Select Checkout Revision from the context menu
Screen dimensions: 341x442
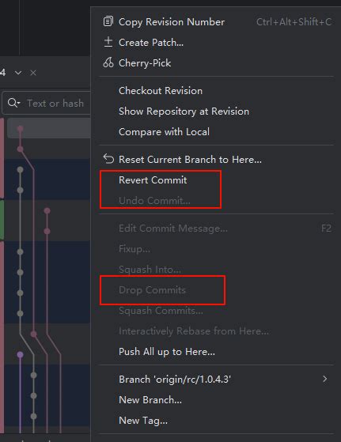(161, 91)
